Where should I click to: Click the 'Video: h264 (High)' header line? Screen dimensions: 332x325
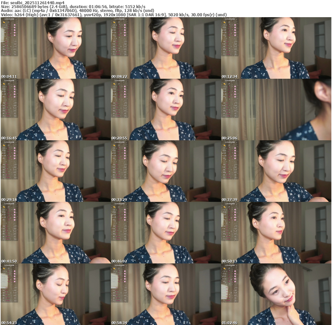(x=114, y=15)
